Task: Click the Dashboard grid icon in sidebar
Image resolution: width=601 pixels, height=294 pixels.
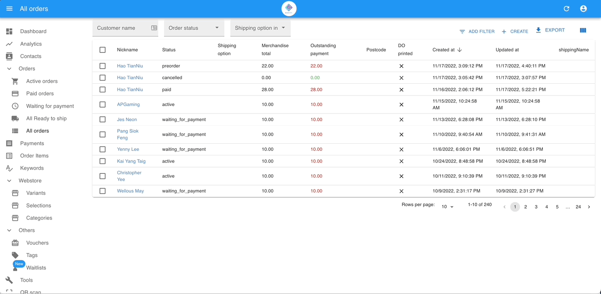Action: click(9, 31)
